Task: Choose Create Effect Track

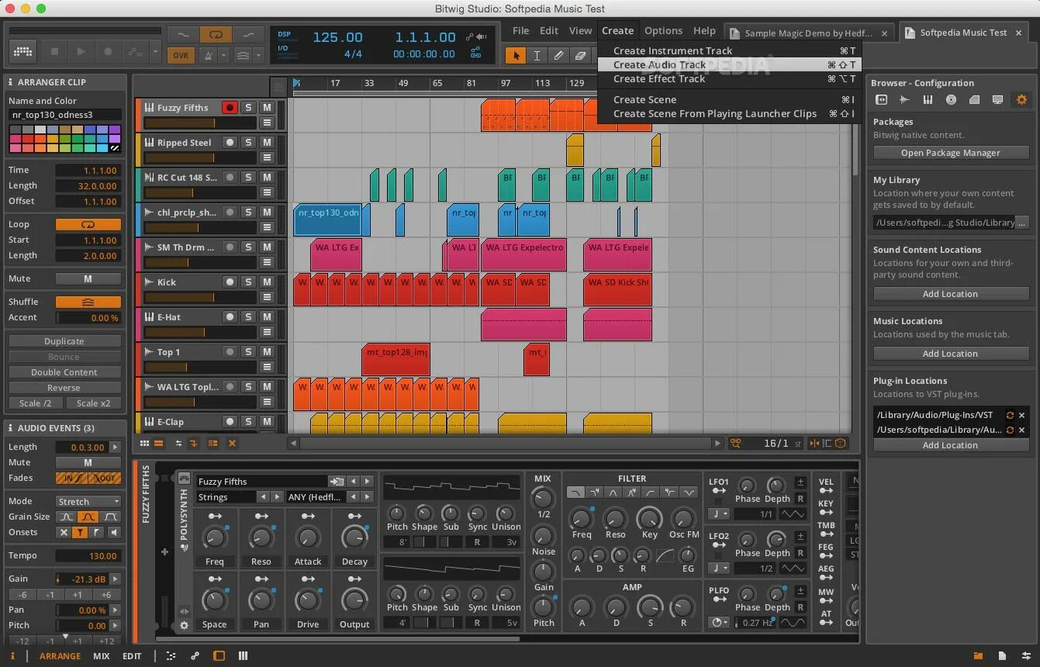Action: coord(729,79)
